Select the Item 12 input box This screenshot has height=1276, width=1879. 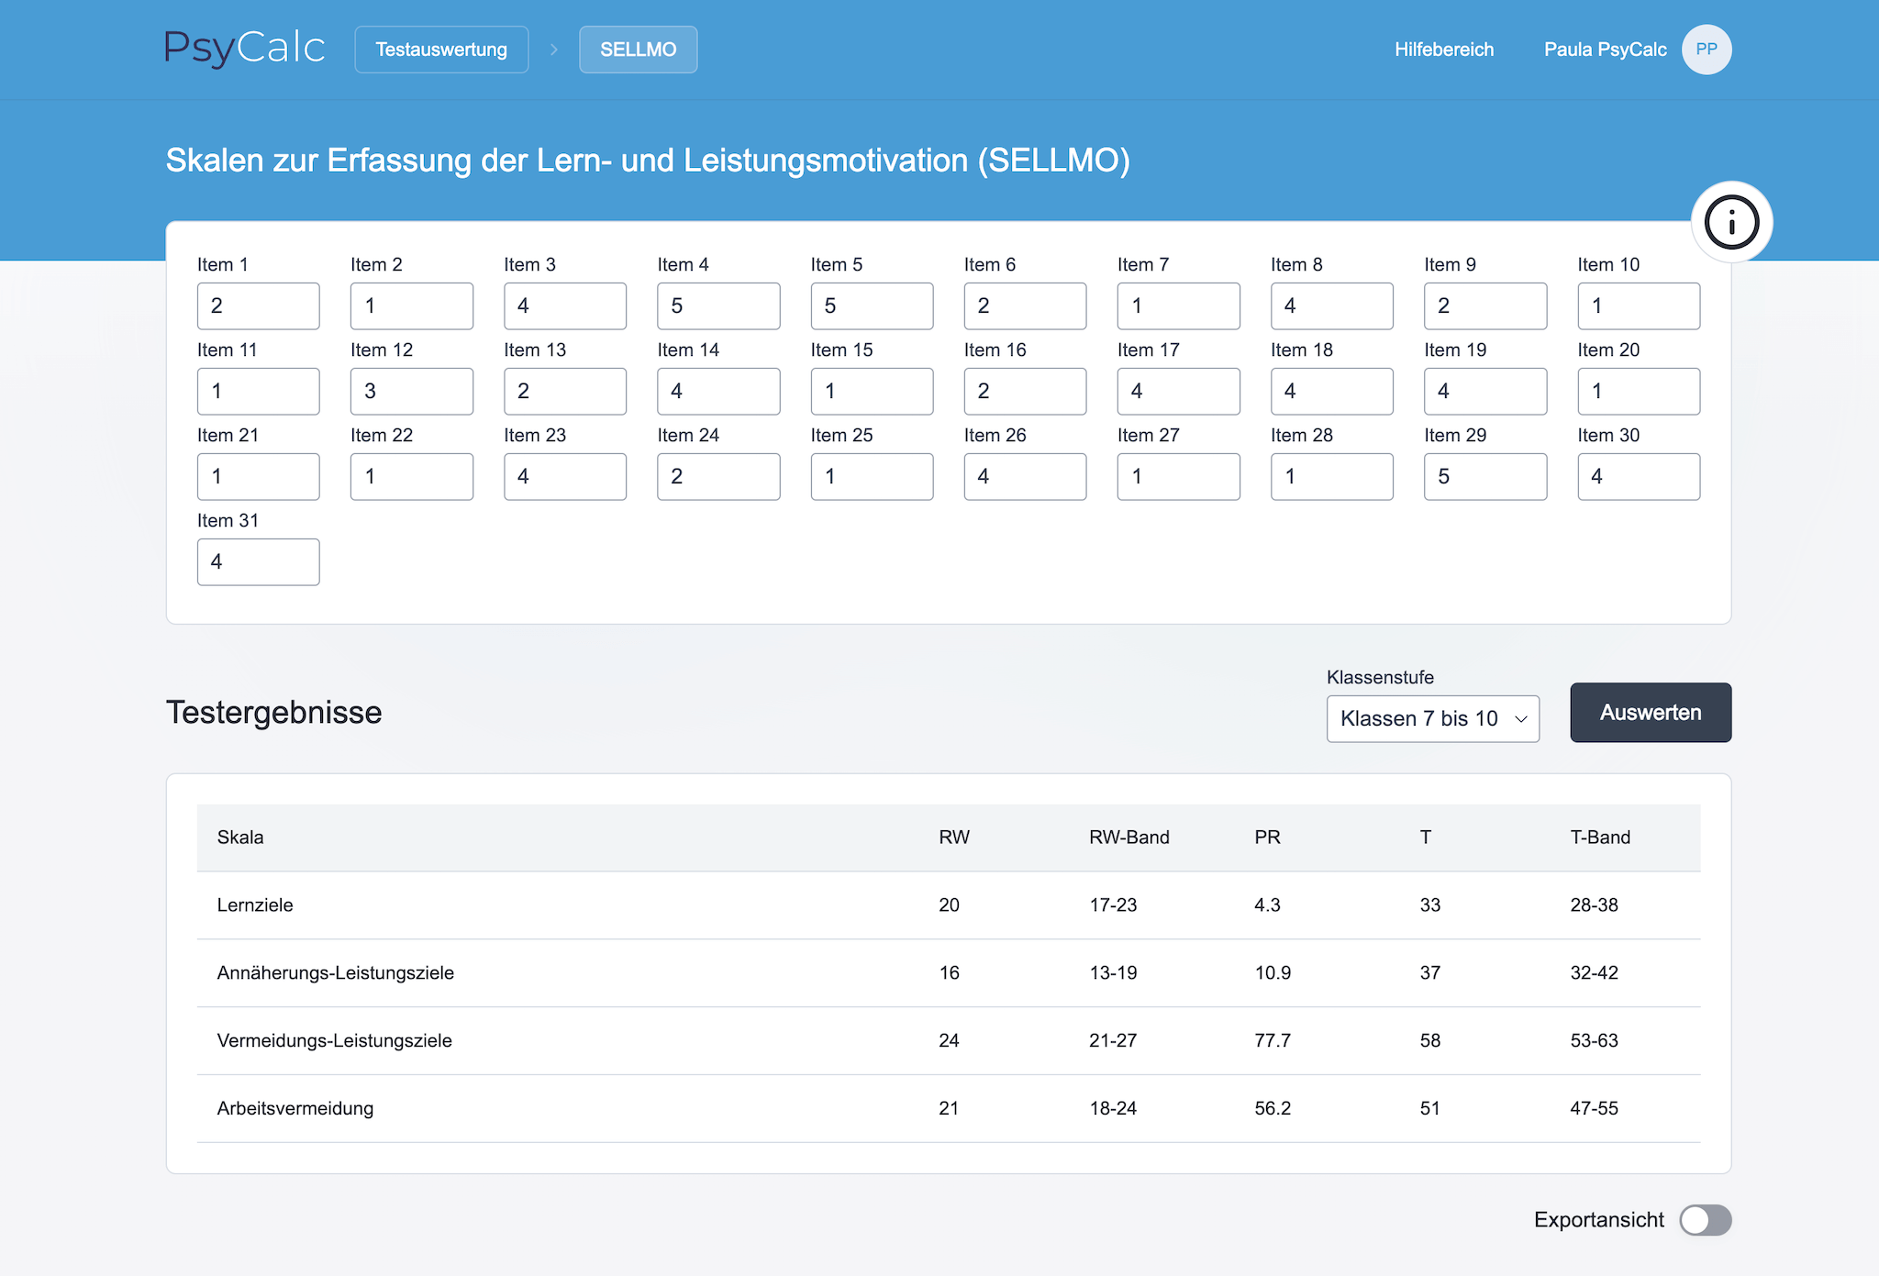click(411, 391)
